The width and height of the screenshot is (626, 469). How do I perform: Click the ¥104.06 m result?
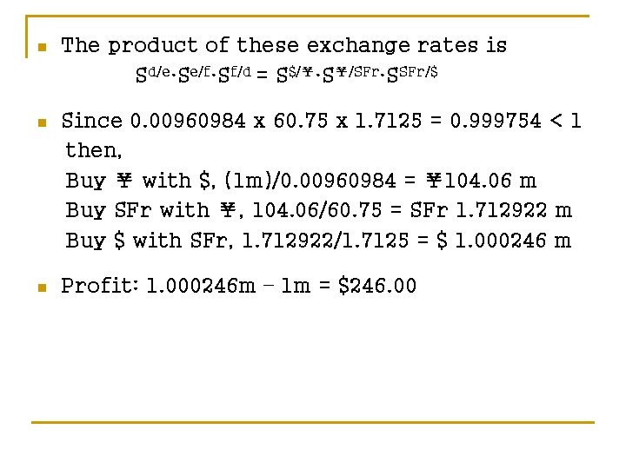tap(481, 181)
